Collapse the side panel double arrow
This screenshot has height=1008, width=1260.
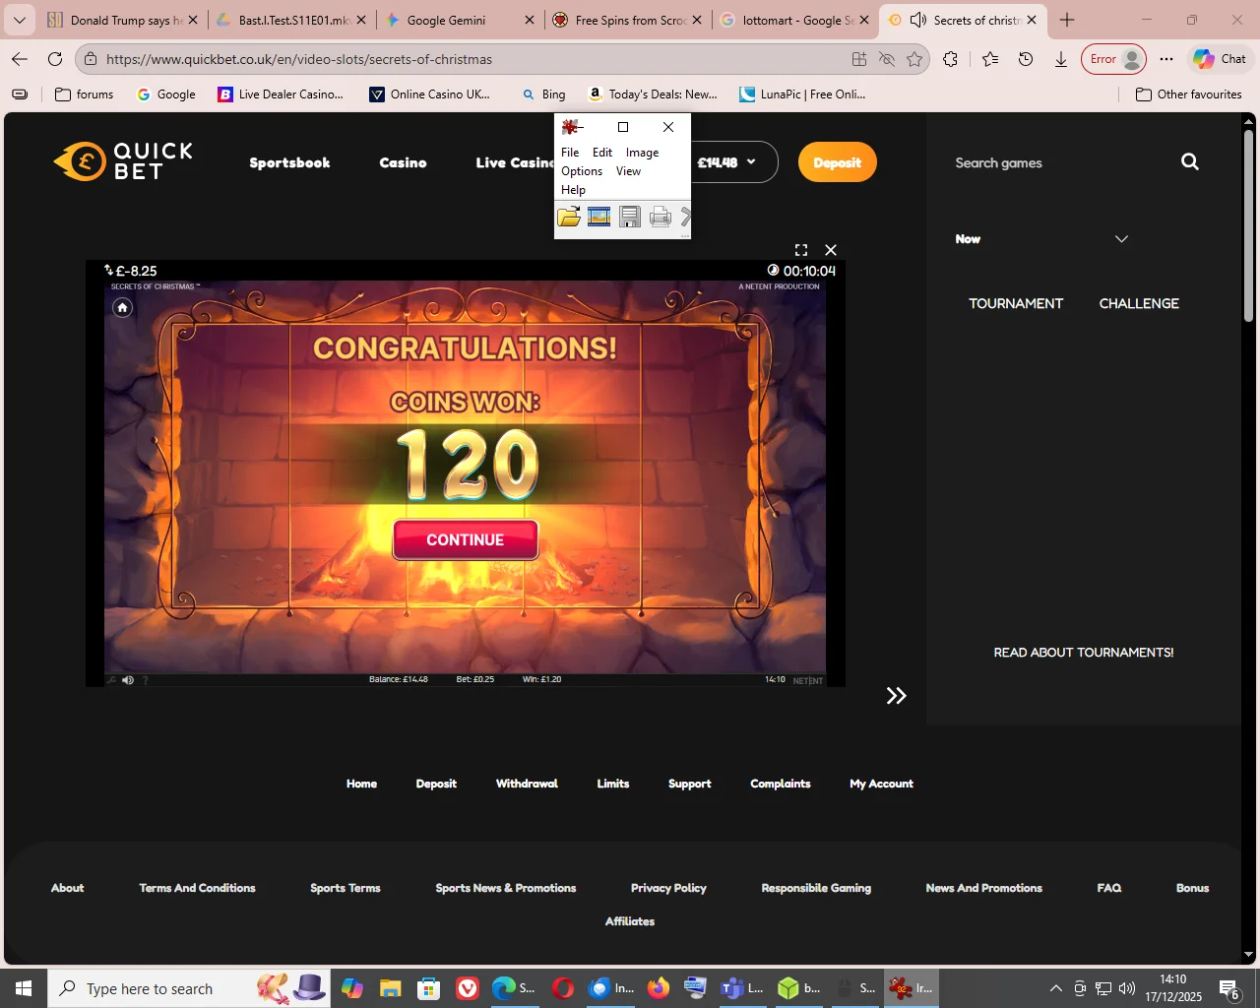click(896, 696)
